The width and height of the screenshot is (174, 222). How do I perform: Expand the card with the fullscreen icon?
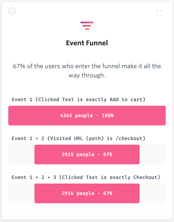tap(159, 12)
